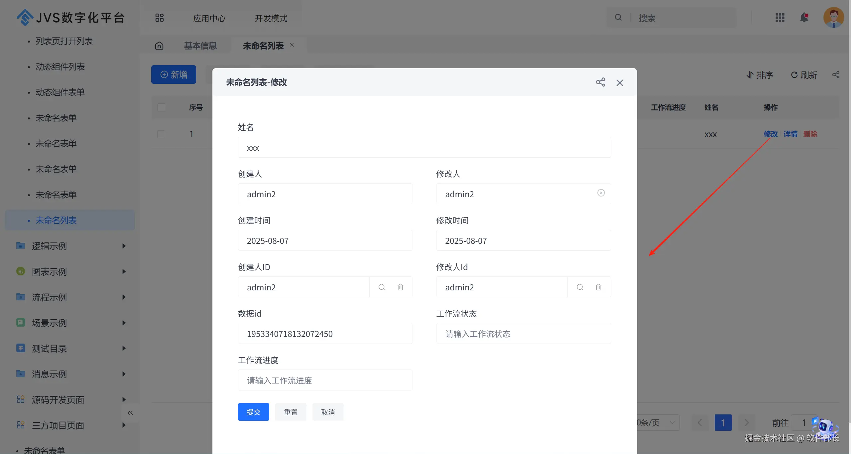The height and width of the screenshot is (454, 851).
Task: Collapse the sidebar with the double-chevron
Action: pos(130,413)
